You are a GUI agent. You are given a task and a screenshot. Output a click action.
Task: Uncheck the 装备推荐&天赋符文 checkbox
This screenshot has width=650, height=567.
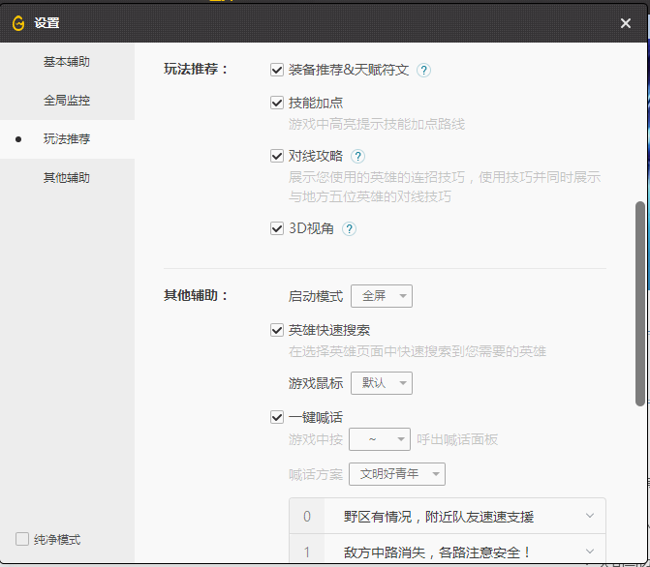click(x=277, y=71)
